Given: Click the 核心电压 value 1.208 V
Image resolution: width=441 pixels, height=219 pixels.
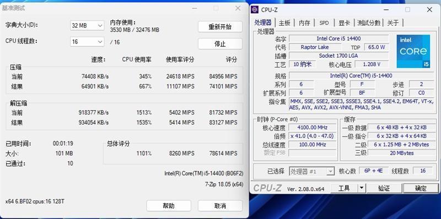Looking at the screenshot, I should [x=372, y=64].
